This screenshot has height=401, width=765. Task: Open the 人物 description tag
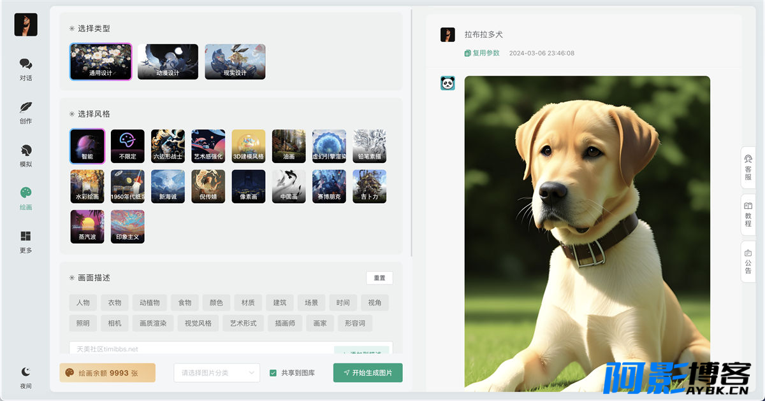click(x=83, y=303)
